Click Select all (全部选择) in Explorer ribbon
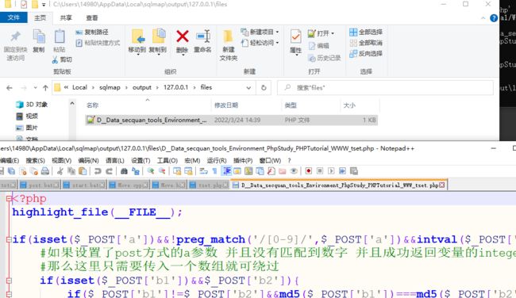 pyautogui.click(x=366, y=32)
